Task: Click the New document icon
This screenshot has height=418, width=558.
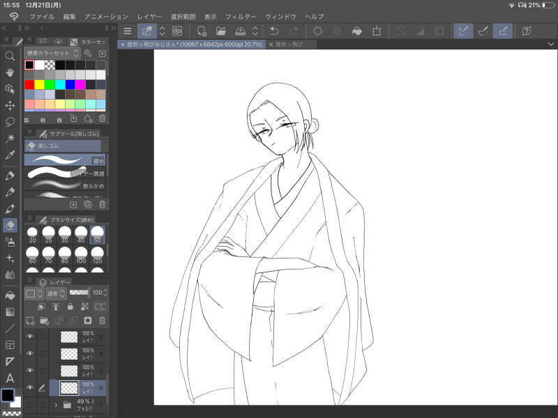Action: click(x=202, y=31)
